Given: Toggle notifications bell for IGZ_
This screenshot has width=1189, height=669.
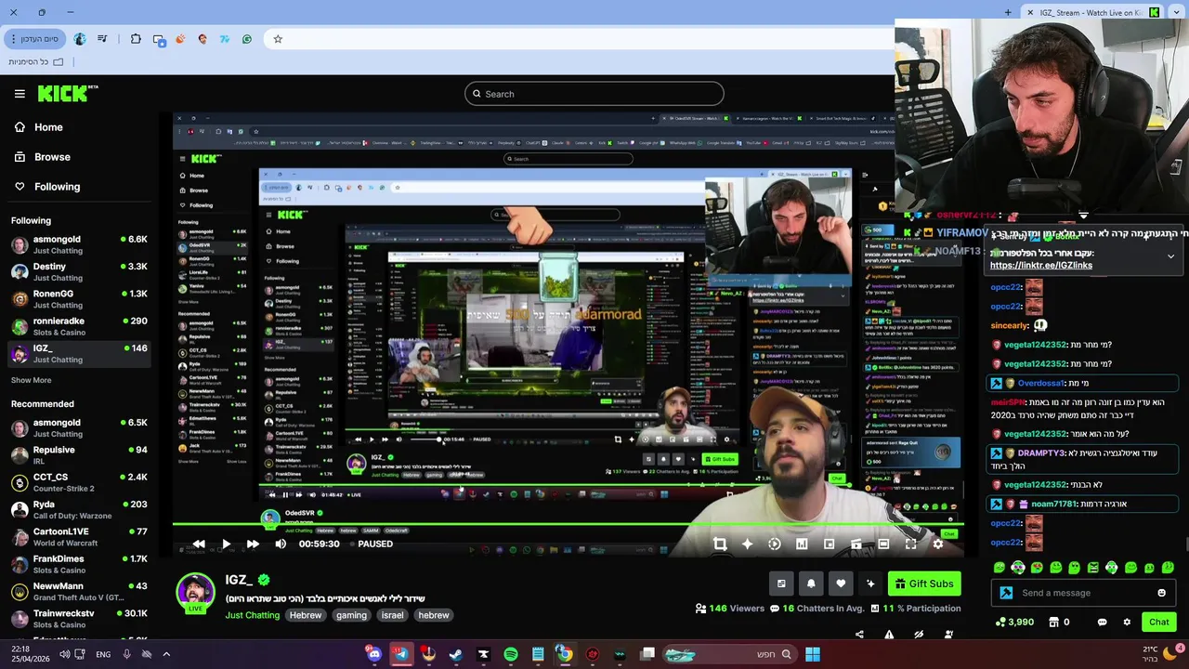Looking at the screenshot, I should coord(811,584).
